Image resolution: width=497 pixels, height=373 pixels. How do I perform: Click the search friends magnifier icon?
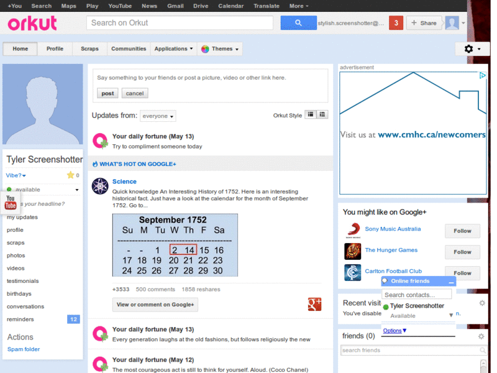point(483,350)
